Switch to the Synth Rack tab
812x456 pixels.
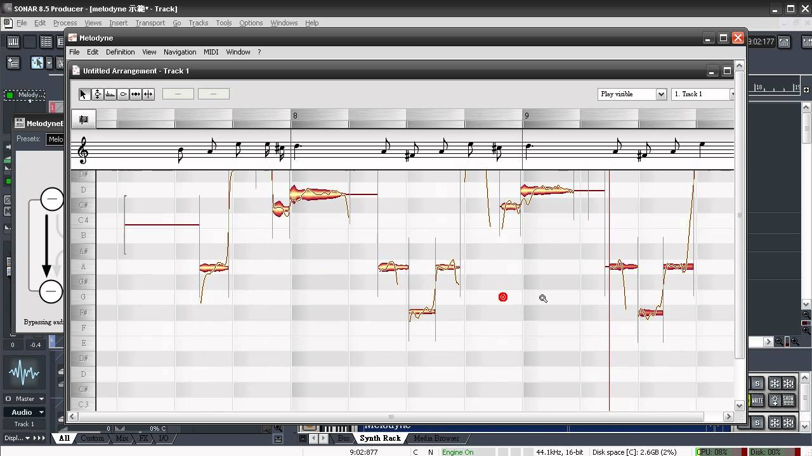(x=380, y=438)
